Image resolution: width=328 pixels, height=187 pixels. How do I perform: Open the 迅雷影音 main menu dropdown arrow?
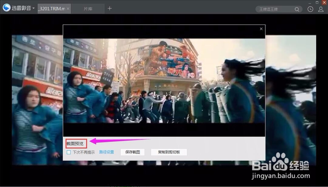pos(33,9)
